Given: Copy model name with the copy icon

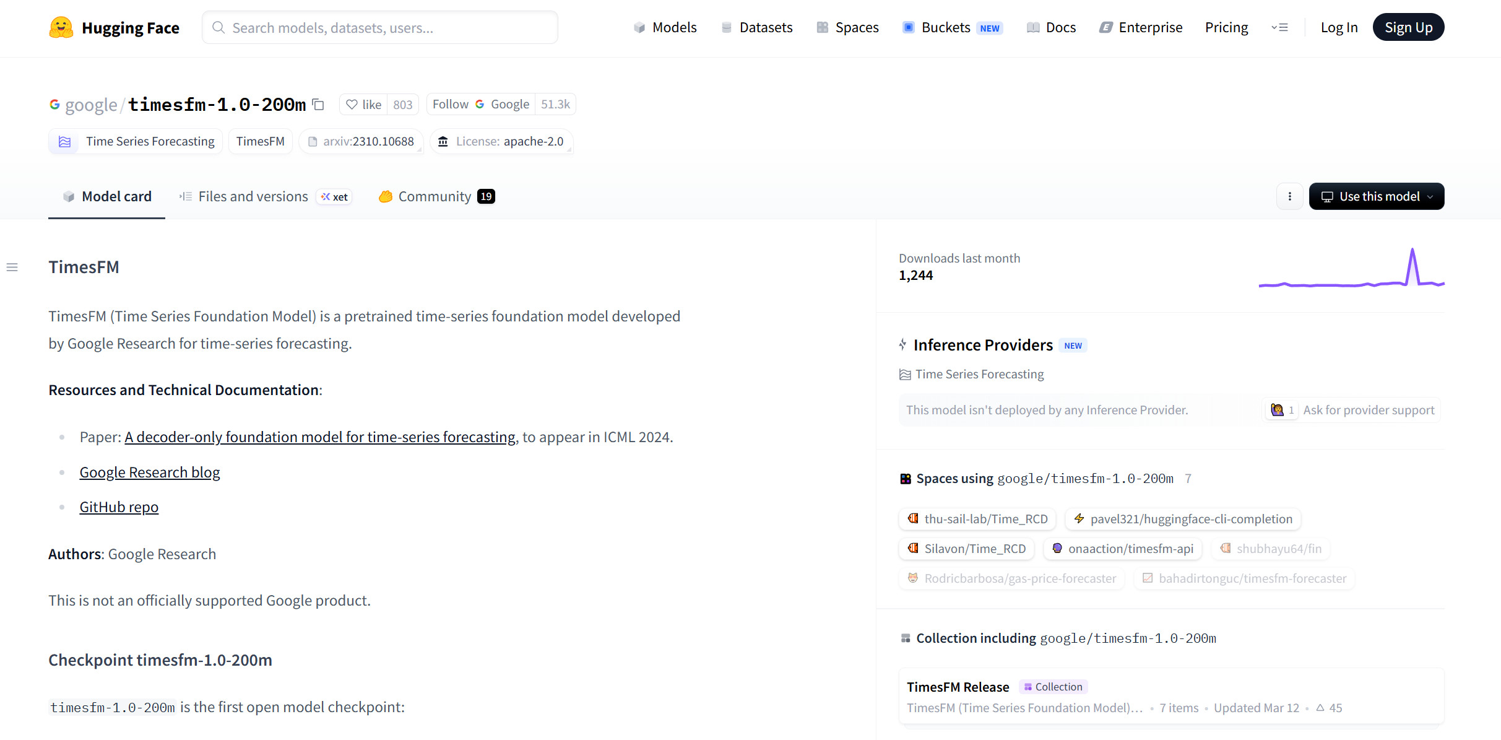Looking at the screenshot, I should (x=318, y=105).
